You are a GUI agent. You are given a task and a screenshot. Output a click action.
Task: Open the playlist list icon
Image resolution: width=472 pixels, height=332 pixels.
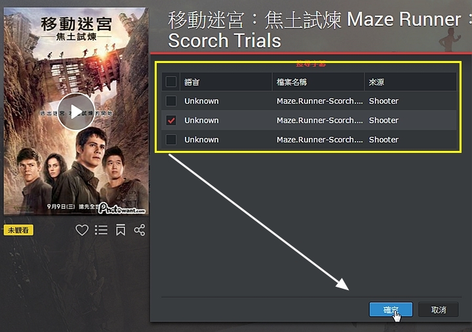pyautogui.click(x=101, y=230)
